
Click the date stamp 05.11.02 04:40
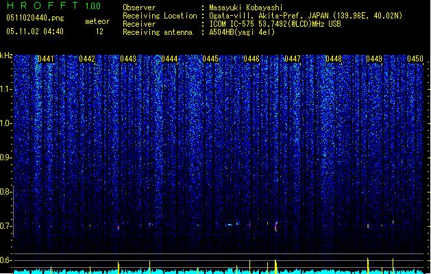[x=35, y=32]
